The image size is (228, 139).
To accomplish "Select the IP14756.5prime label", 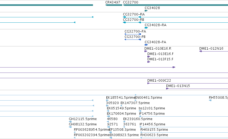I will pos(152,114).
